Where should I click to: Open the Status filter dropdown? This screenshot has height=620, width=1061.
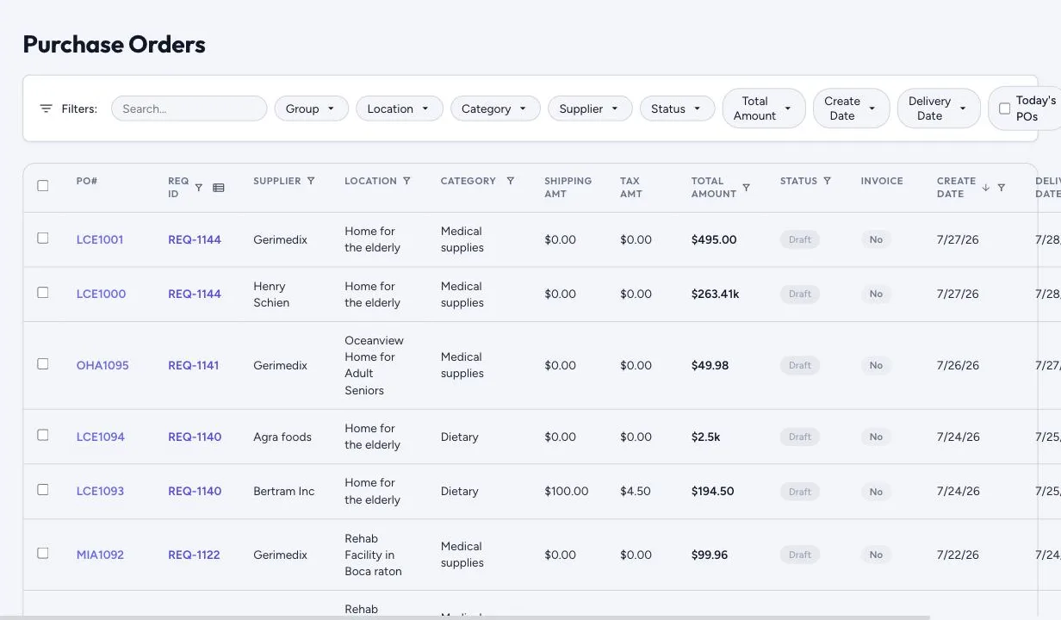(x=677, y=108)
